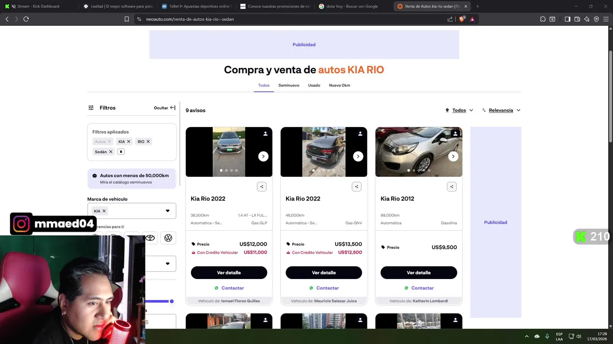Remove the KIA chip in Filtros aplicados

pos(128,141)
